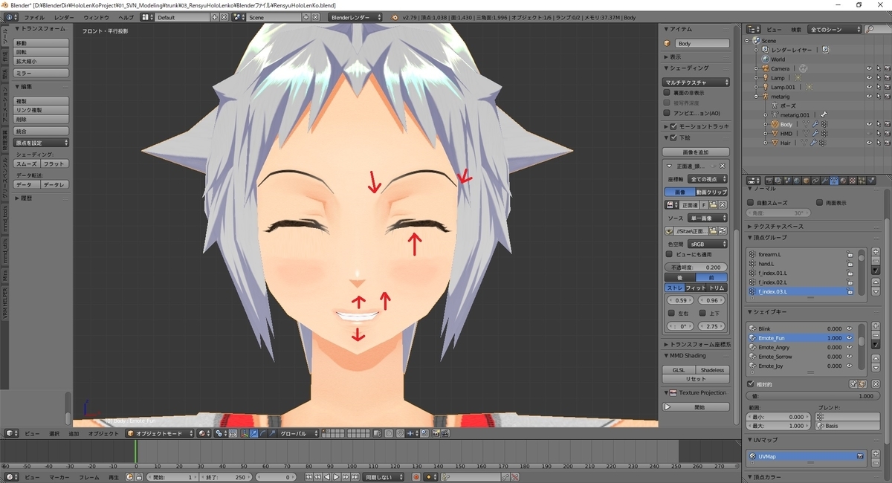Remove the background image with X
The width and height of the screenshot is (892, 483).
tap(723, 166)
